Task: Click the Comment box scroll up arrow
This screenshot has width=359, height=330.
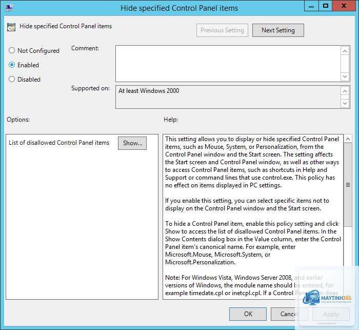Action: coord(345,51)
